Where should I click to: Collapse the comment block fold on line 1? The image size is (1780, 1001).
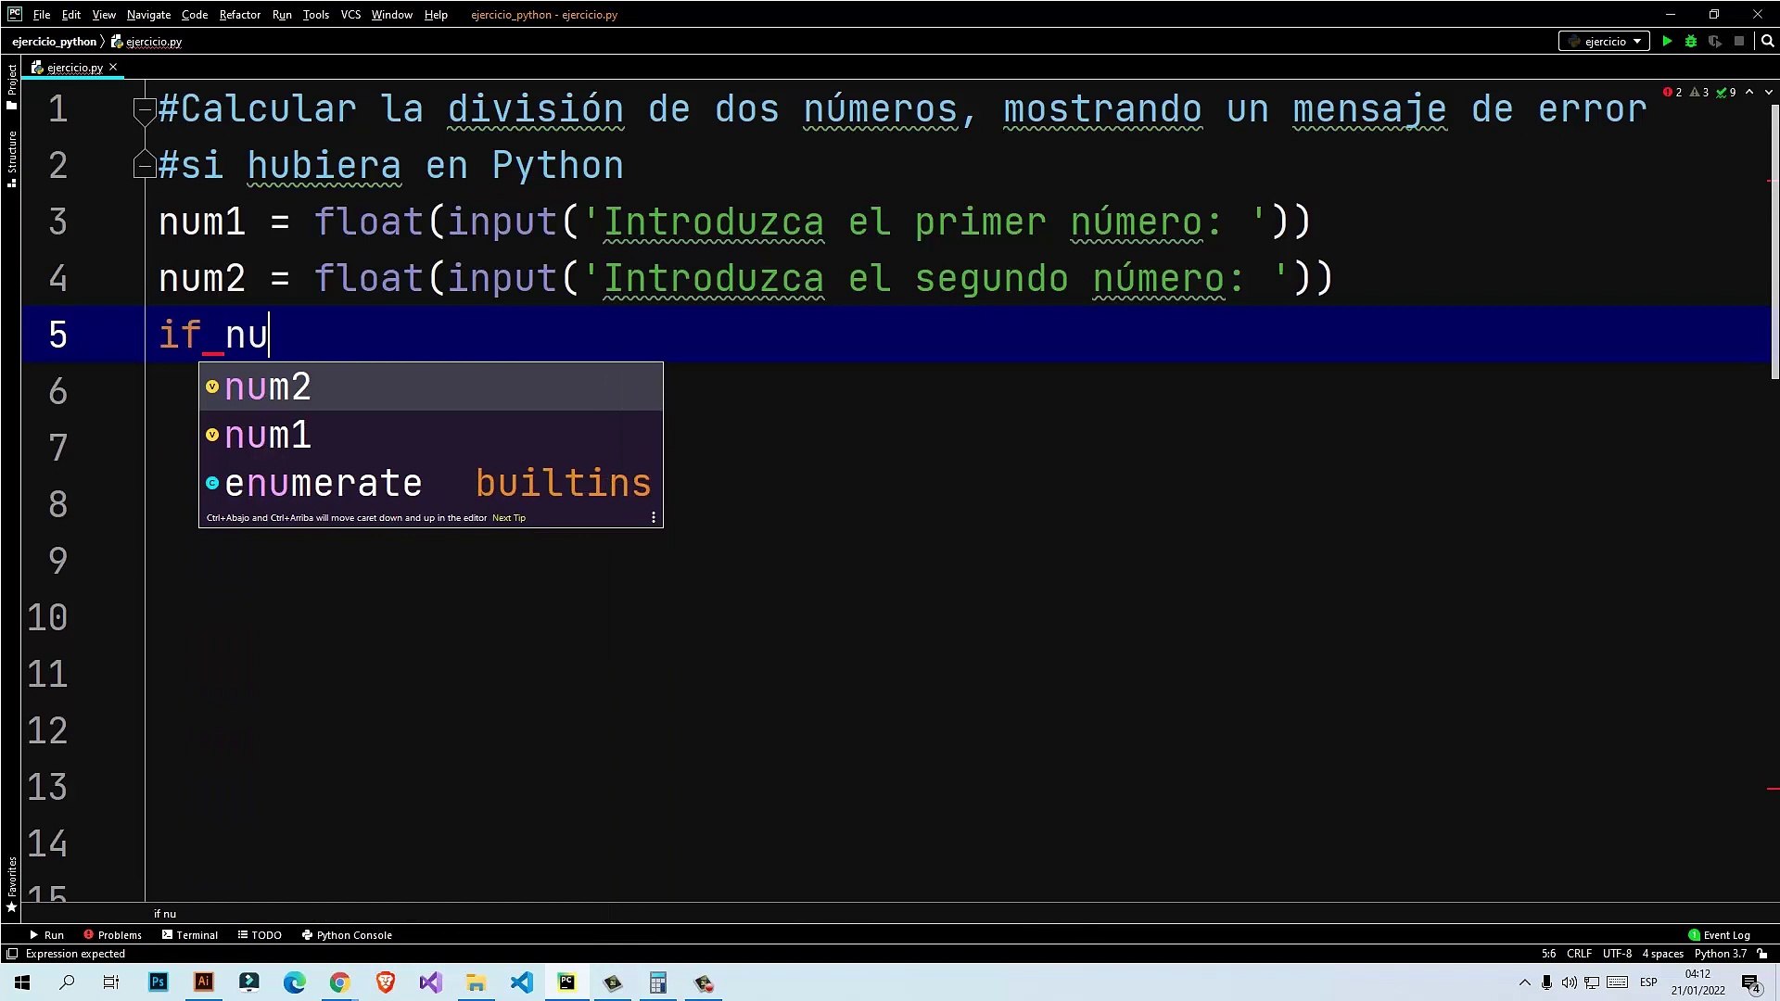point(144,109)
